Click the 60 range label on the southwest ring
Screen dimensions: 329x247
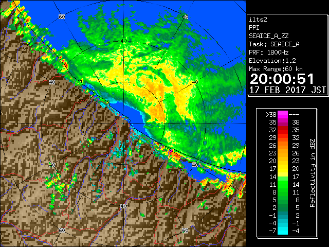point(62,230)
